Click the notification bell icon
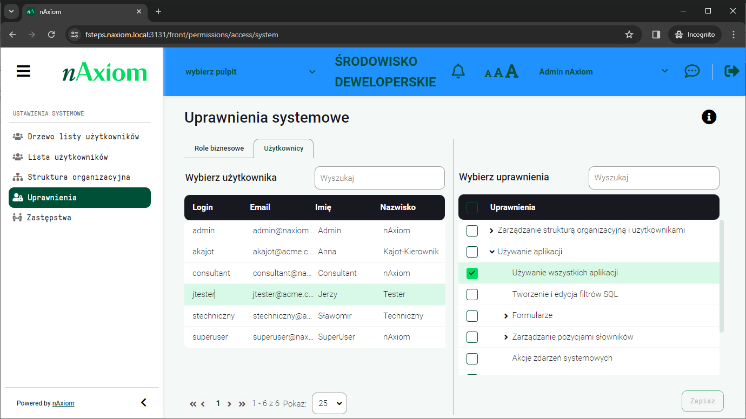 point(458,71)
